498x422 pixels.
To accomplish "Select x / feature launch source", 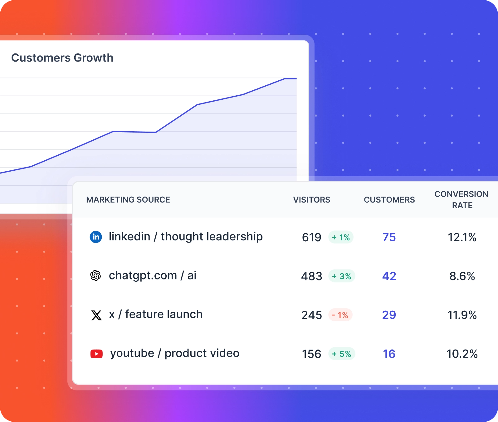I will tap(155, 314).
